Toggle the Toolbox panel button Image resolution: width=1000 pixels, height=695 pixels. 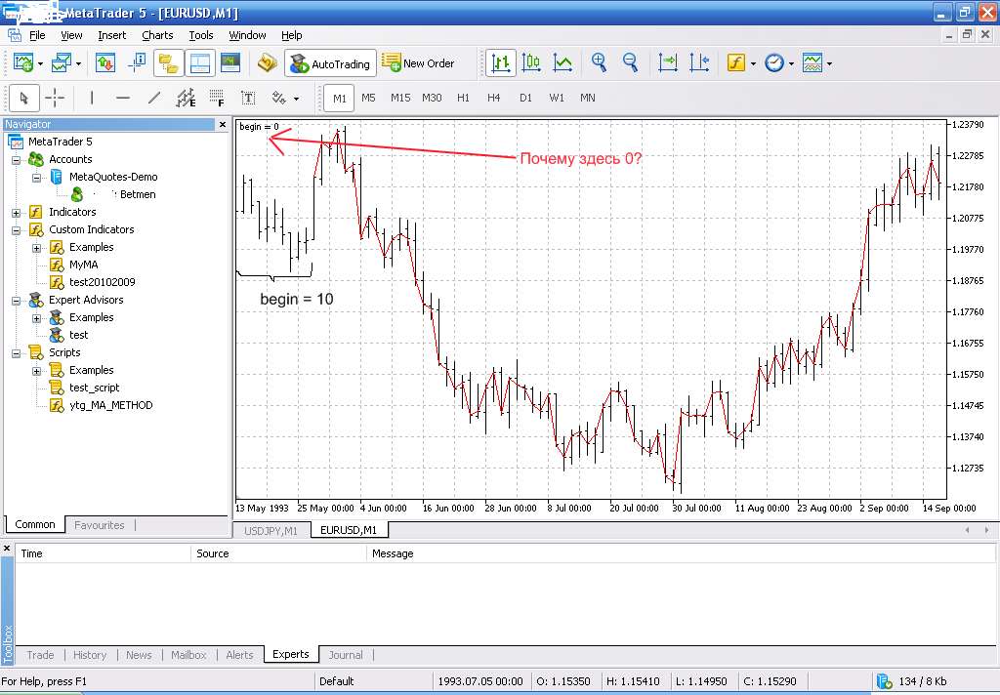tap(199, 63)
